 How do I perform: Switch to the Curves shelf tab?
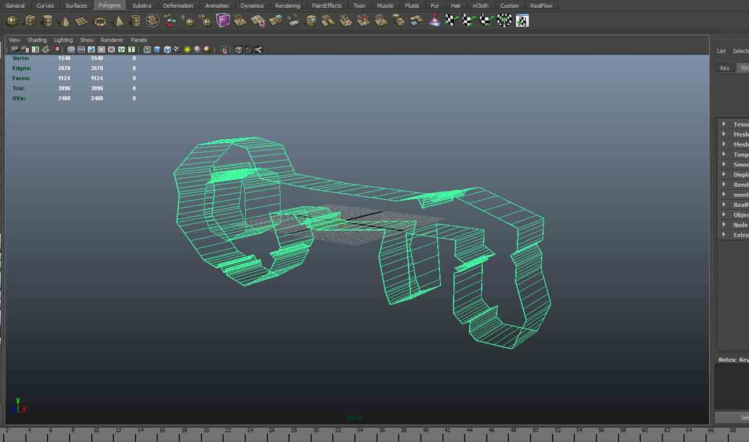45,5
